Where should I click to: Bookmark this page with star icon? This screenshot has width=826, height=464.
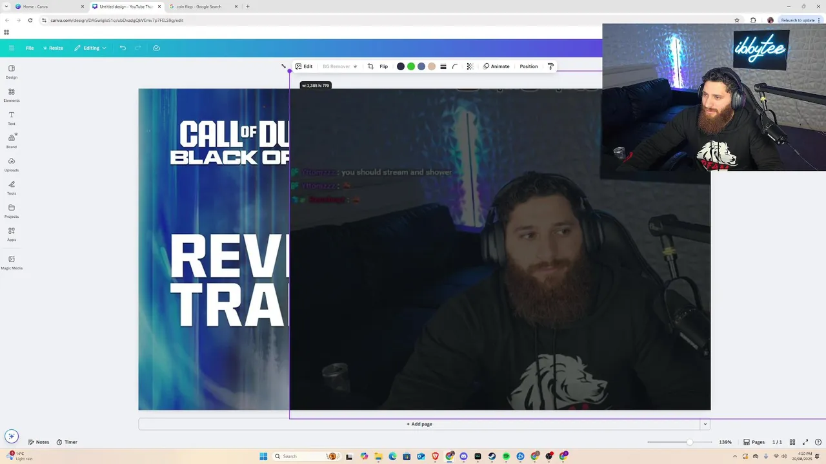(737, 20)
